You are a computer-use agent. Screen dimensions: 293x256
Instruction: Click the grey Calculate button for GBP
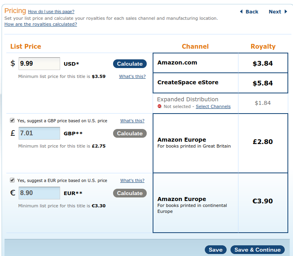[130, 133]
